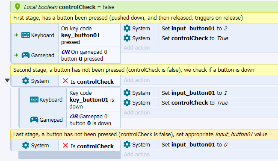The image size is (278, 161).
Task: Click the green arrow trigger beside Keyboard
Action: (x=16, y=35)
